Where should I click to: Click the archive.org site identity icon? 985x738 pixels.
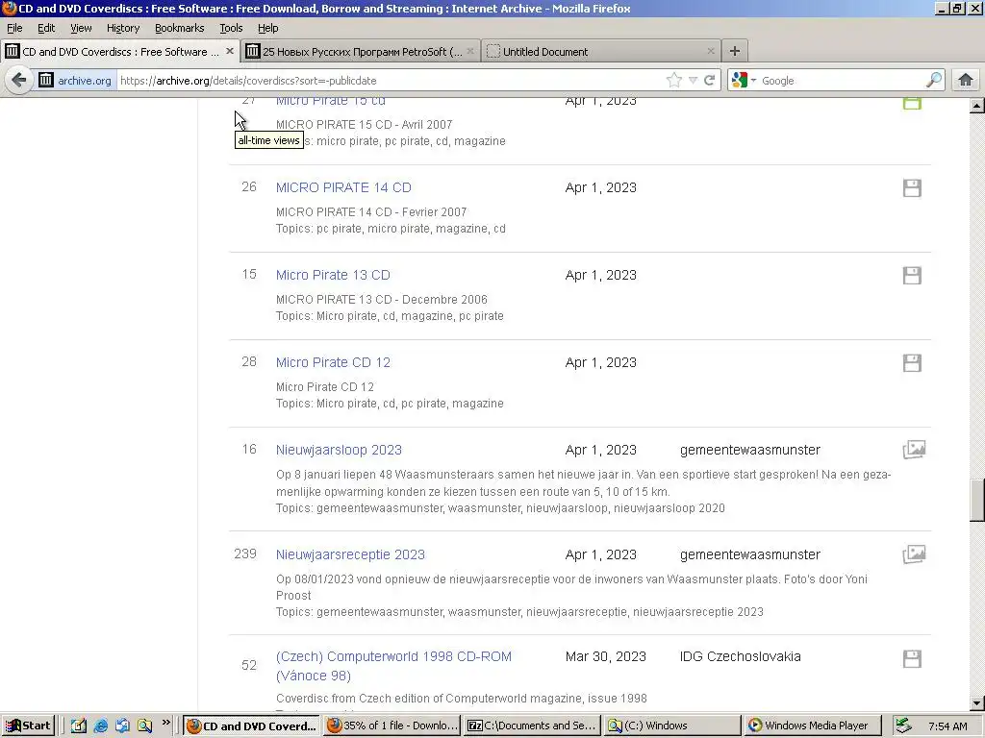(x=46, y=81)
